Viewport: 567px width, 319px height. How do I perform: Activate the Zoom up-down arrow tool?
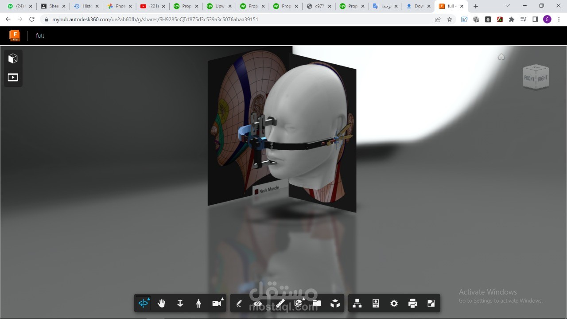[180, 303]
